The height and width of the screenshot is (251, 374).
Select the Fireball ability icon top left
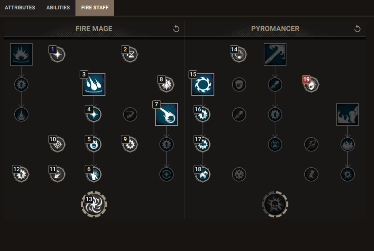[21, 54]
